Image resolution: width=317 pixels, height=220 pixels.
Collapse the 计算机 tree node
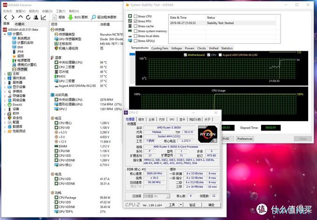coord(5,34)
